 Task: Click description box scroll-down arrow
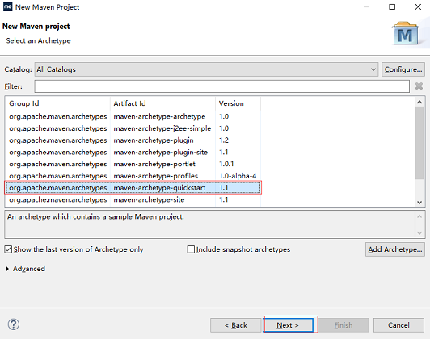[419, 232]
